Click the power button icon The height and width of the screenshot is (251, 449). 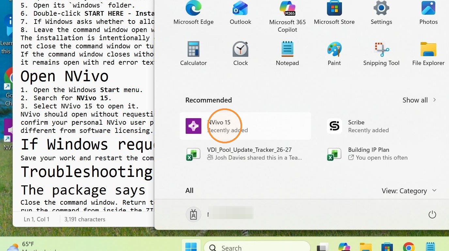tap(432, 215)
